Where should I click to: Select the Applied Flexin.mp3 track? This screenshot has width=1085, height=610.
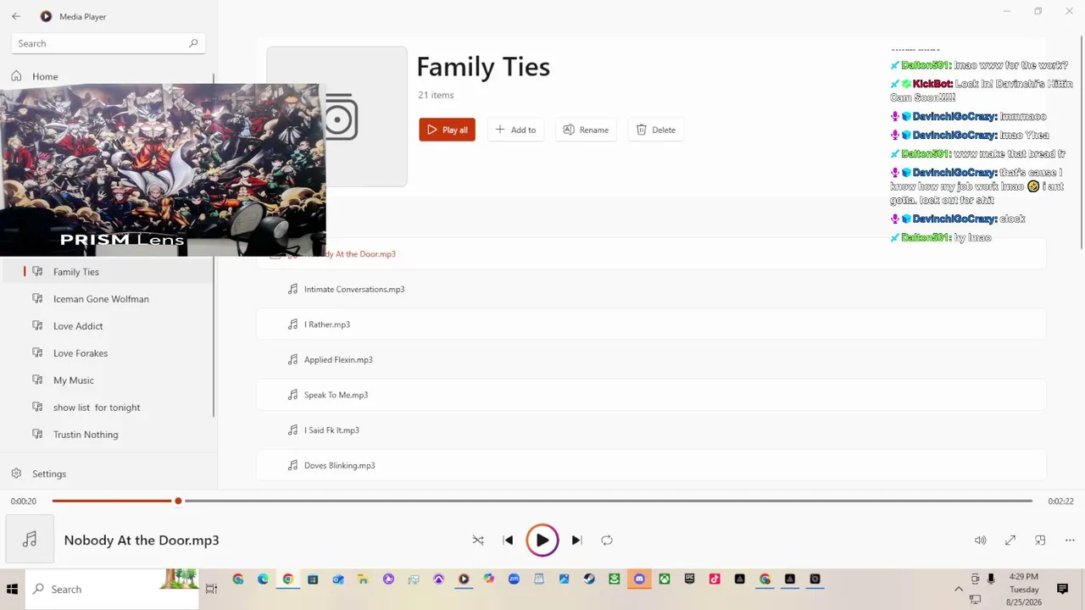pyautogui.click(x=651, y=360)
